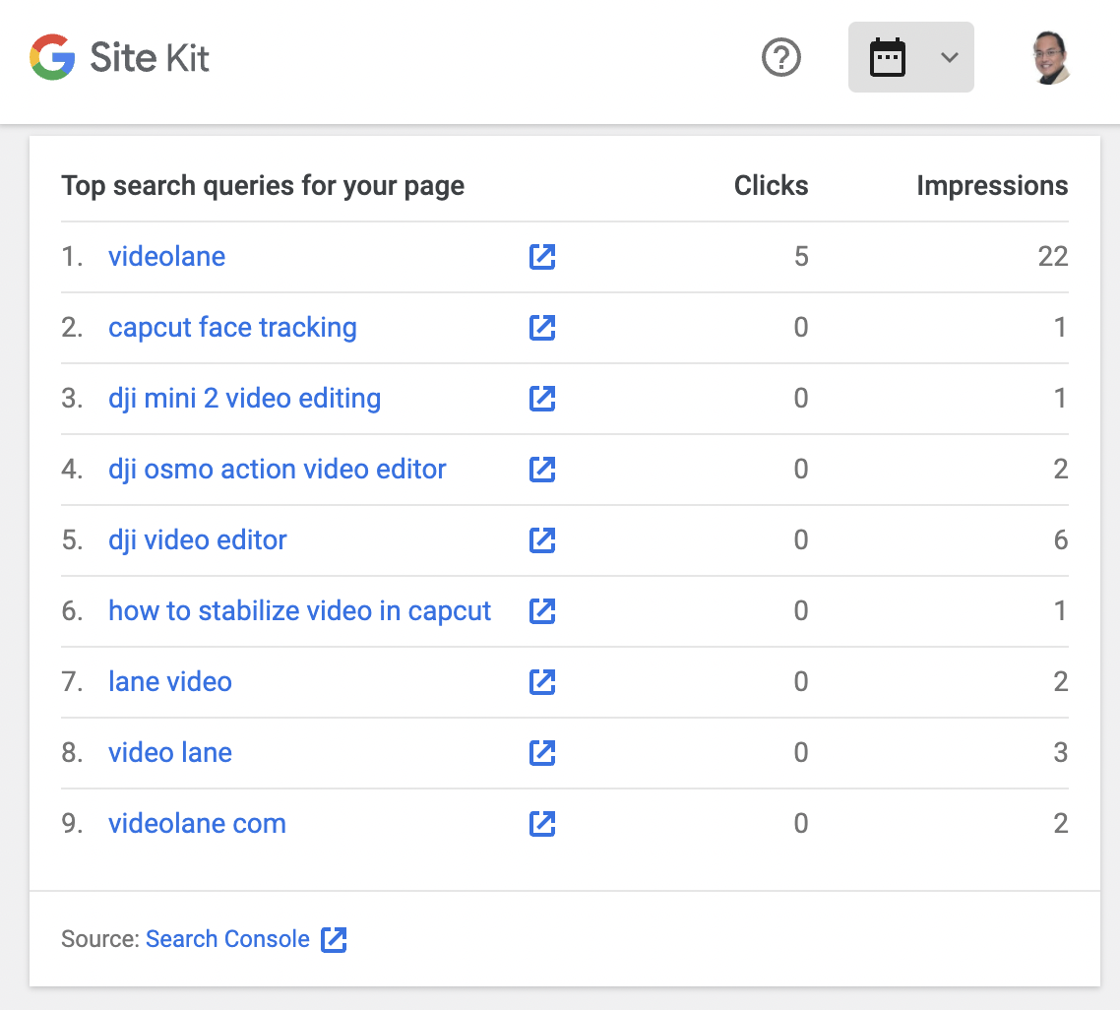Screen dimensions: 1120x1010
Task: Open external link icon for videolane com
Action: [542, 824]
